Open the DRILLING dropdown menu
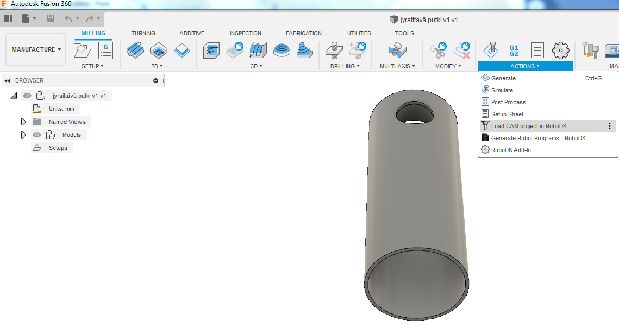The width and height of the screenshot is (619, 333). click(345, 66)
